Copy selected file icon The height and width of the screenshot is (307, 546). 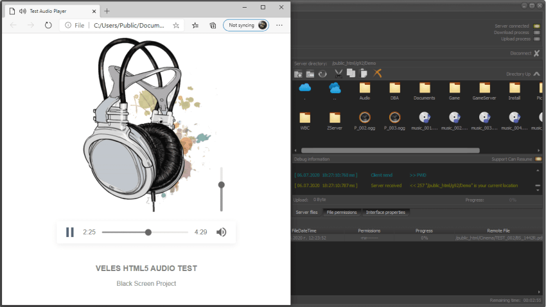[x=351, y=73]
